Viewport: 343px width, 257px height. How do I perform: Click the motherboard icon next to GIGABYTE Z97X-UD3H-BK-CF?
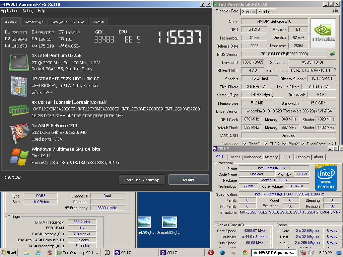[19, 86]
